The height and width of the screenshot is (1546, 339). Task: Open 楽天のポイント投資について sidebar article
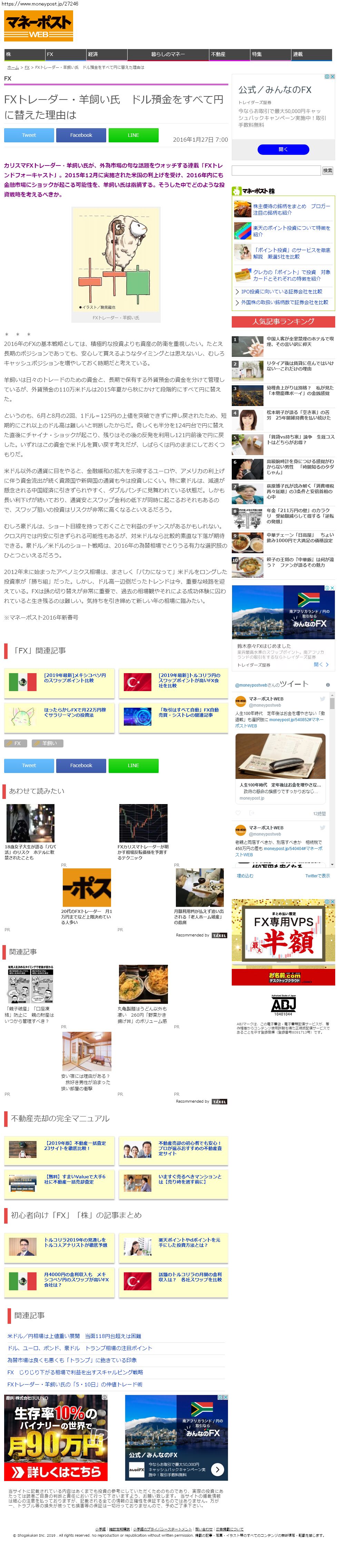click(x=283, y=231)
